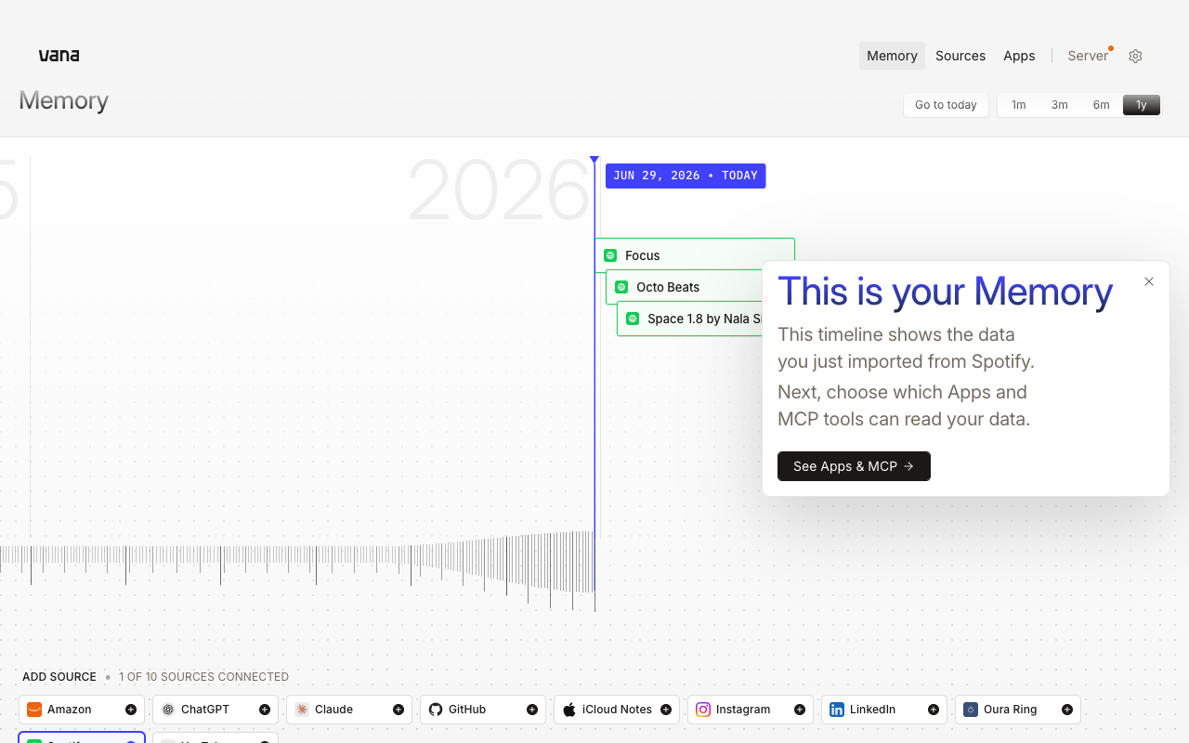Select the 6m timeline range
The height and width of the screenshot is (743, 1189).
coord(1101,105)
